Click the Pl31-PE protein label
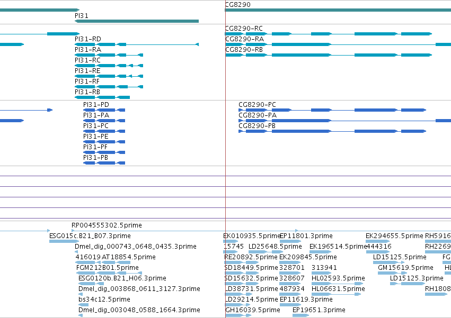 [x=96, y=137]
